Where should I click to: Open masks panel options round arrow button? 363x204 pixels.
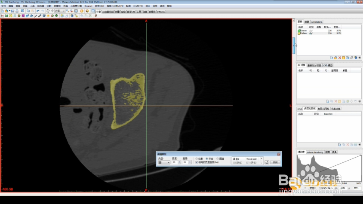tap(360, 58)
